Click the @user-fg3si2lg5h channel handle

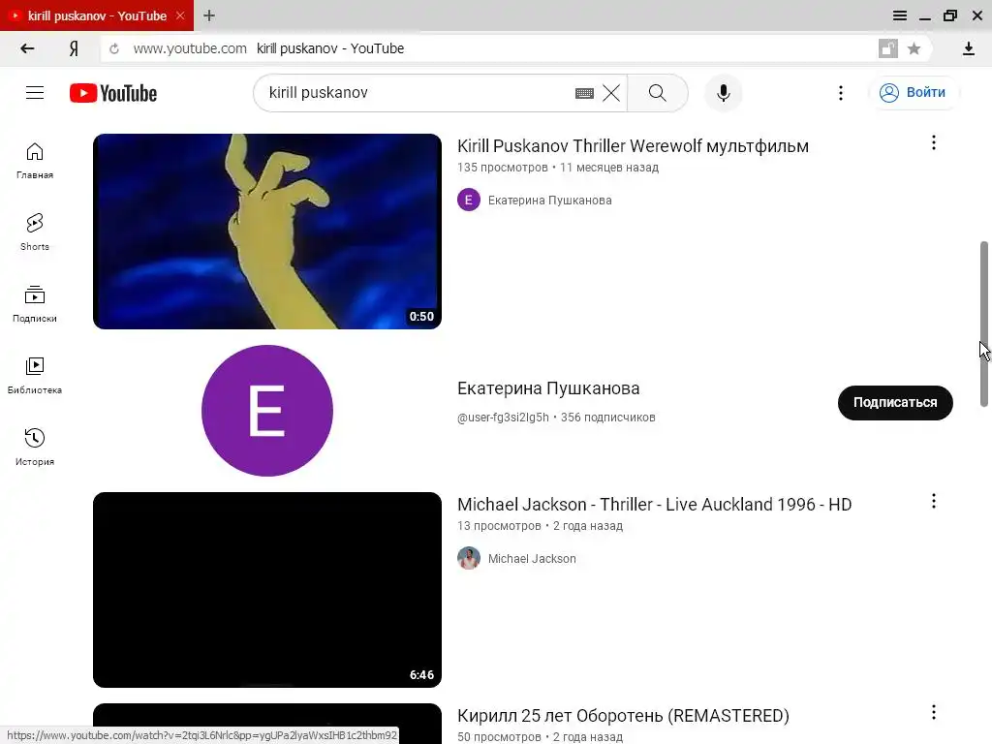(x=503, y=418)
